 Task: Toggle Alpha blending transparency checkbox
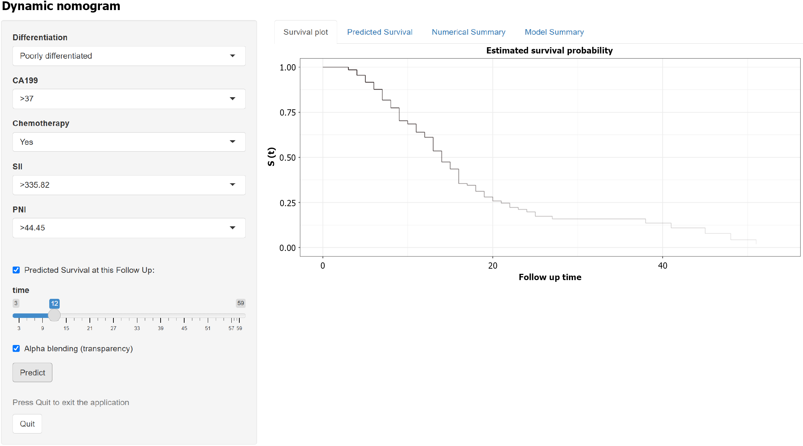click(16, 348)
